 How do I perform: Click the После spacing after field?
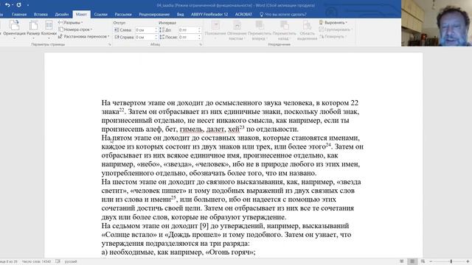[x=188, y=38]
